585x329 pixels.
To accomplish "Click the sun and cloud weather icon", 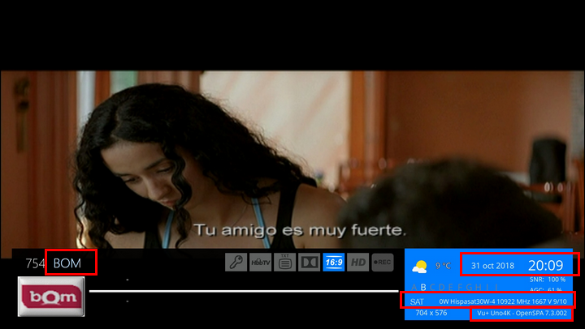I will click(419, 267).
